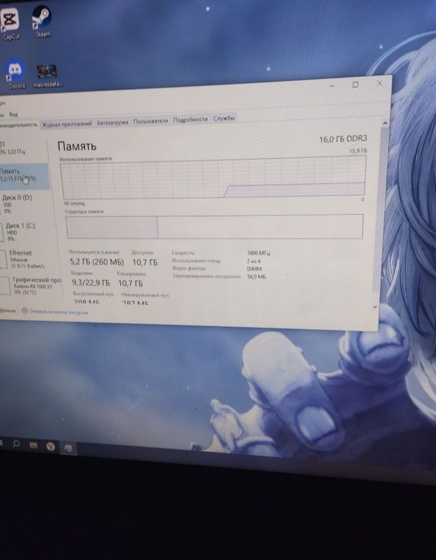Select the Task Manager taskbar icon

click(68, 447)
